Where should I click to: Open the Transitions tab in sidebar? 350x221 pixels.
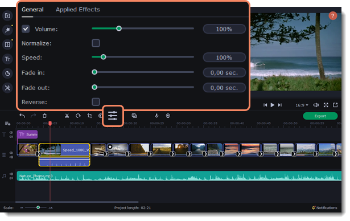pos(7,44)
